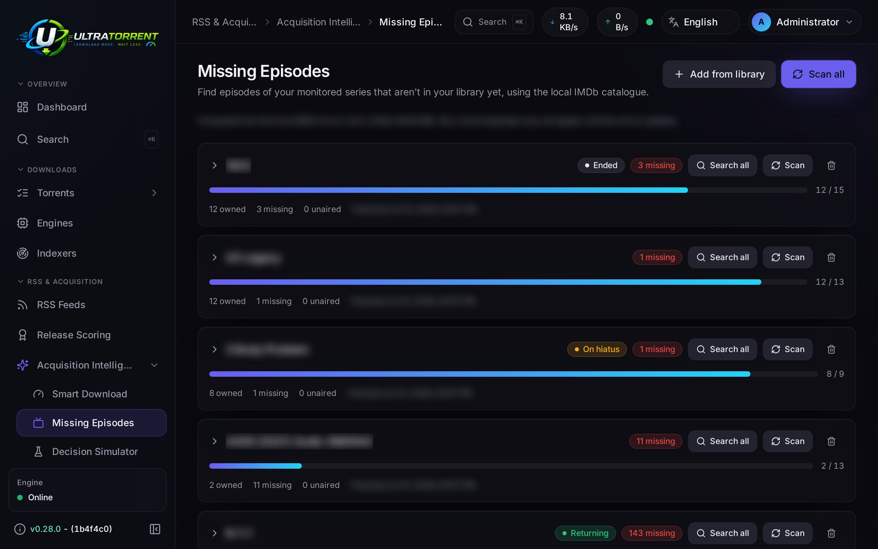Click Scan in the 12 / 13 series row
Image resolution: width=878 pixels, height=549 pixels.
click(787, 257)
